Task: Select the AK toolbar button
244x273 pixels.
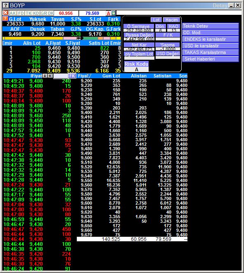Action: (x=13, y=13)
